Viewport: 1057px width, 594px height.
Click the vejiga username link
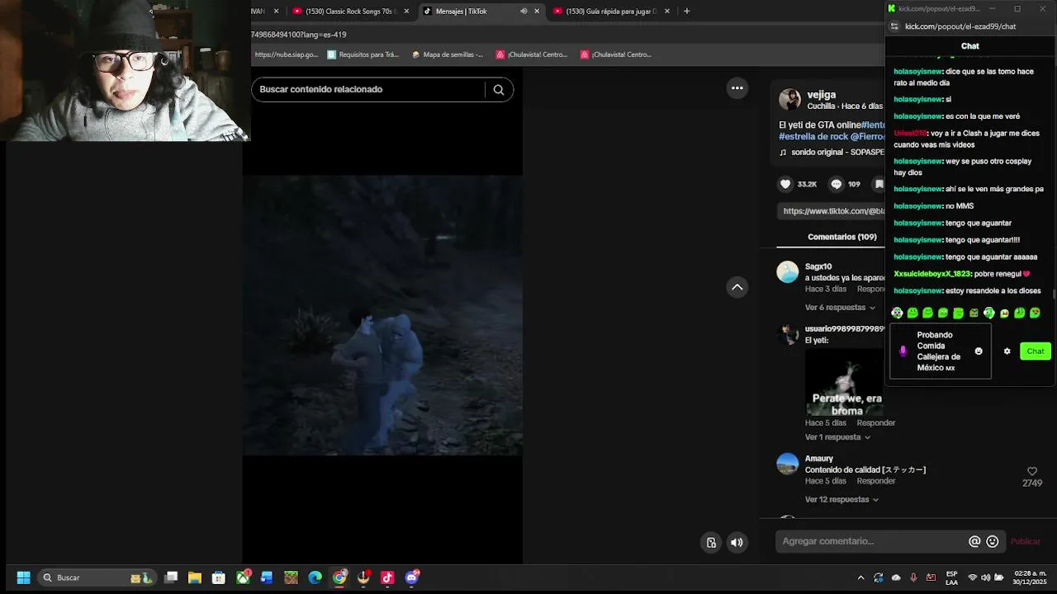pos(822,94)
